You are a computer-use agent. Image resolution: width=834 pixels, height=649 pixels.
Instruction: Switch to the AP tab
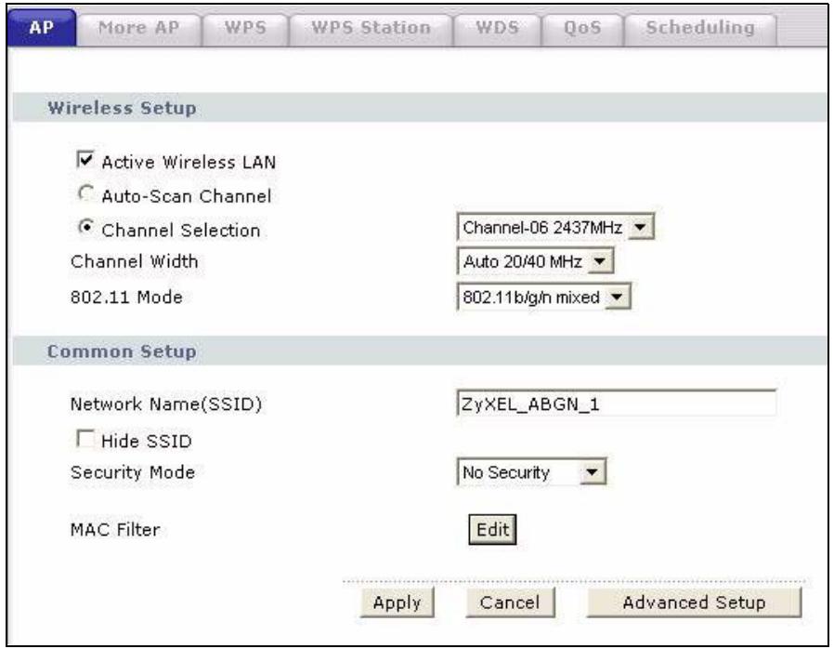pos(42,28)
